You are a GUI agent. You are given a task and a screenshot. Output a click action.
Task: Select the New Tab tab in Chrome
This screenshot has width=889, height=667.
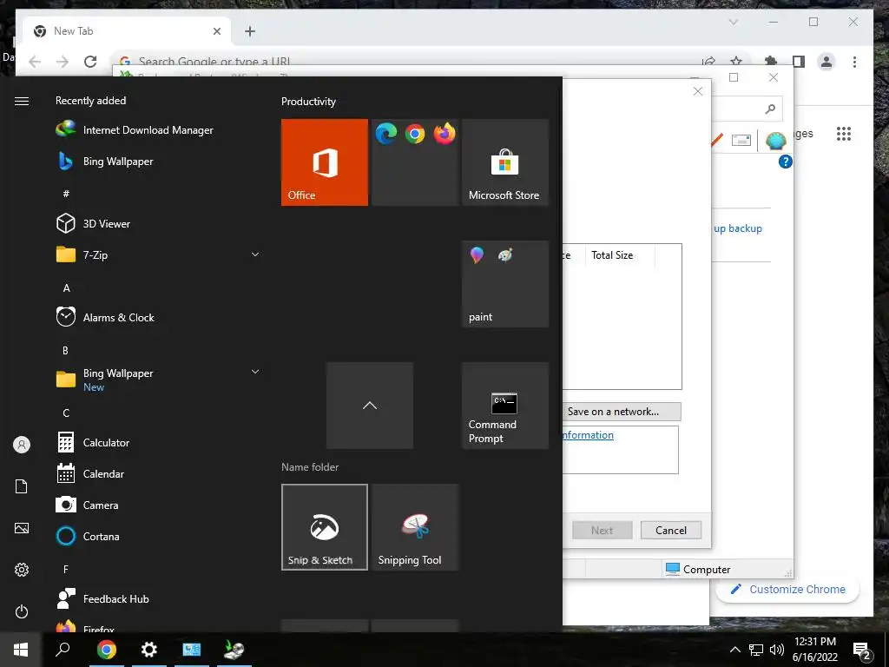(128, 31)
